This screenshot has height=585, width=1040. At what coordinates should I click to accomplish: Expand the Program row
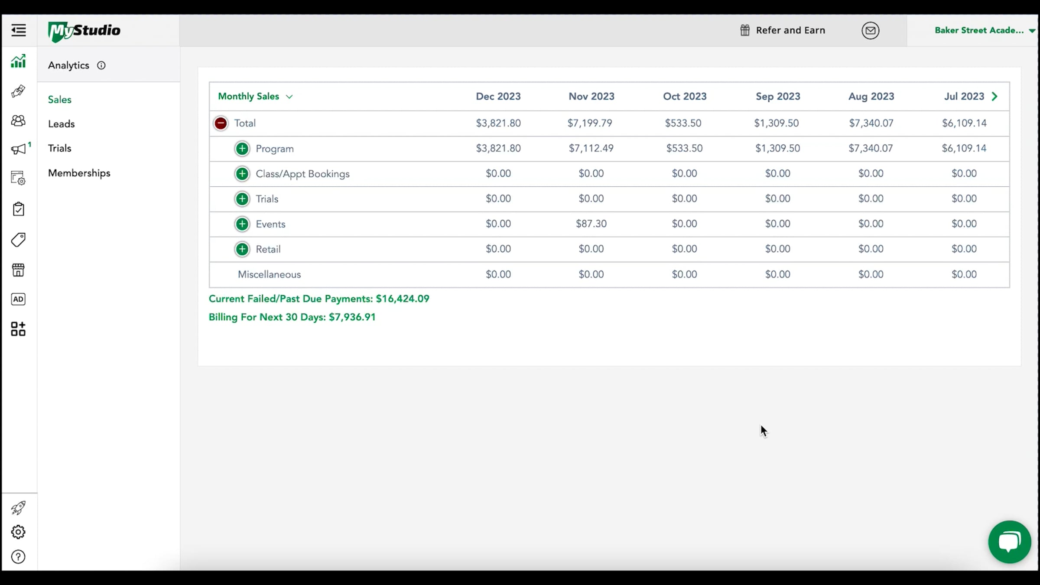[242, 149]
